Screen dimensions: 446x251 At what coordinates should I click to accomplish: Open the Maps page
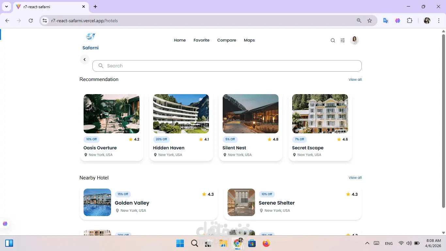tap(249, 40)
